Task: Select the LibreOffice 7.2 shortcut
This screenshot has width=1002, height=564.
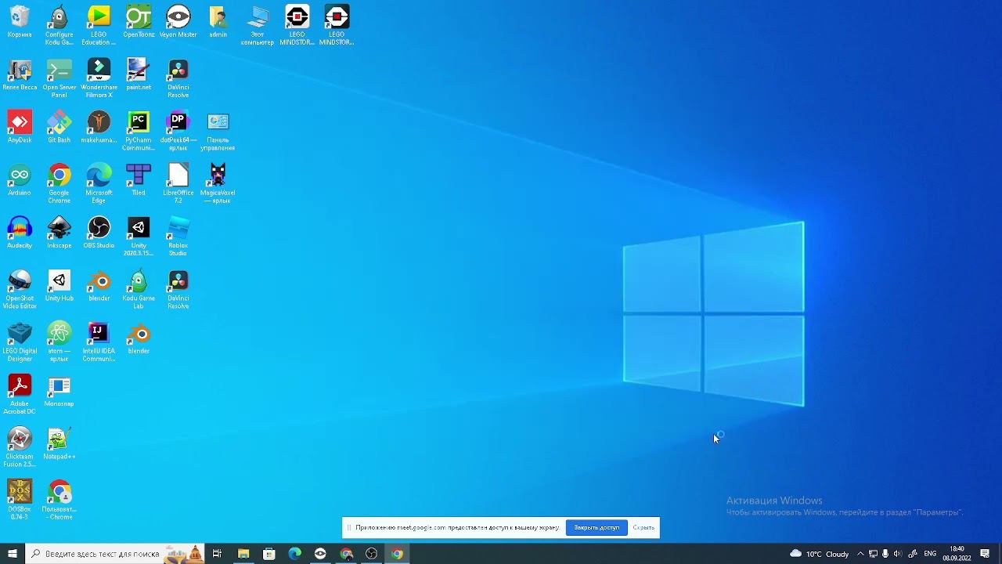Action: click(178, 183)
